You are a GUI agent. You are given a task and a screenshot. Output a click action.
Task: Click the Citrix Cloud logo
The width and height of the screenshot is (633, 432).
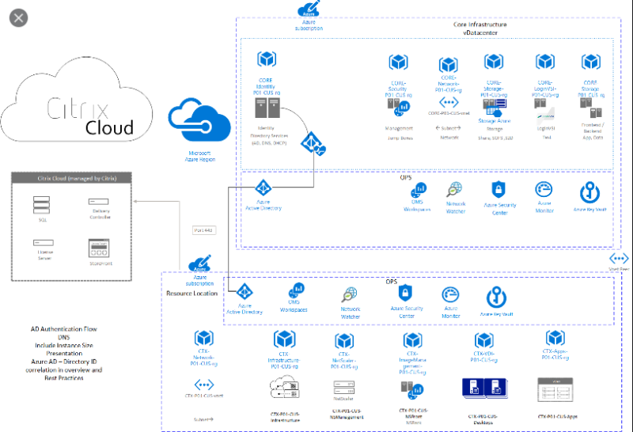pos(77,100)
